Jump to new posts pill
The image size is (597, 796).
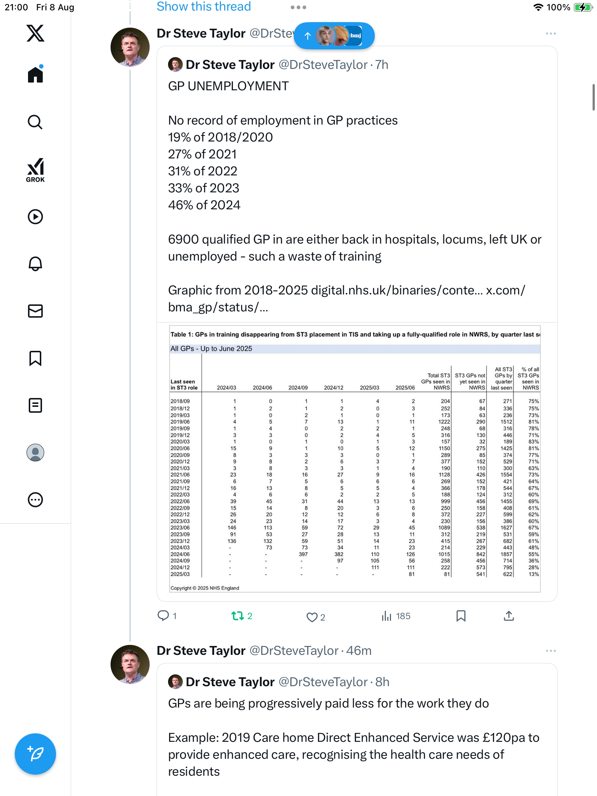(x=334, y=36)
